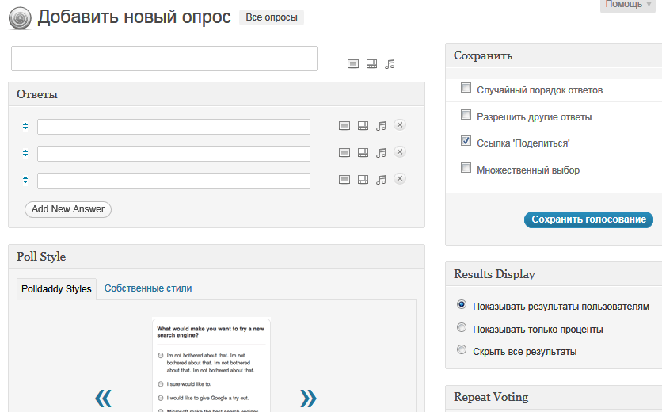Focus the first answer text field
Image resolution: width=662 pixels, height=412 pixels.
pyautogui.click(x=173, y=127)
